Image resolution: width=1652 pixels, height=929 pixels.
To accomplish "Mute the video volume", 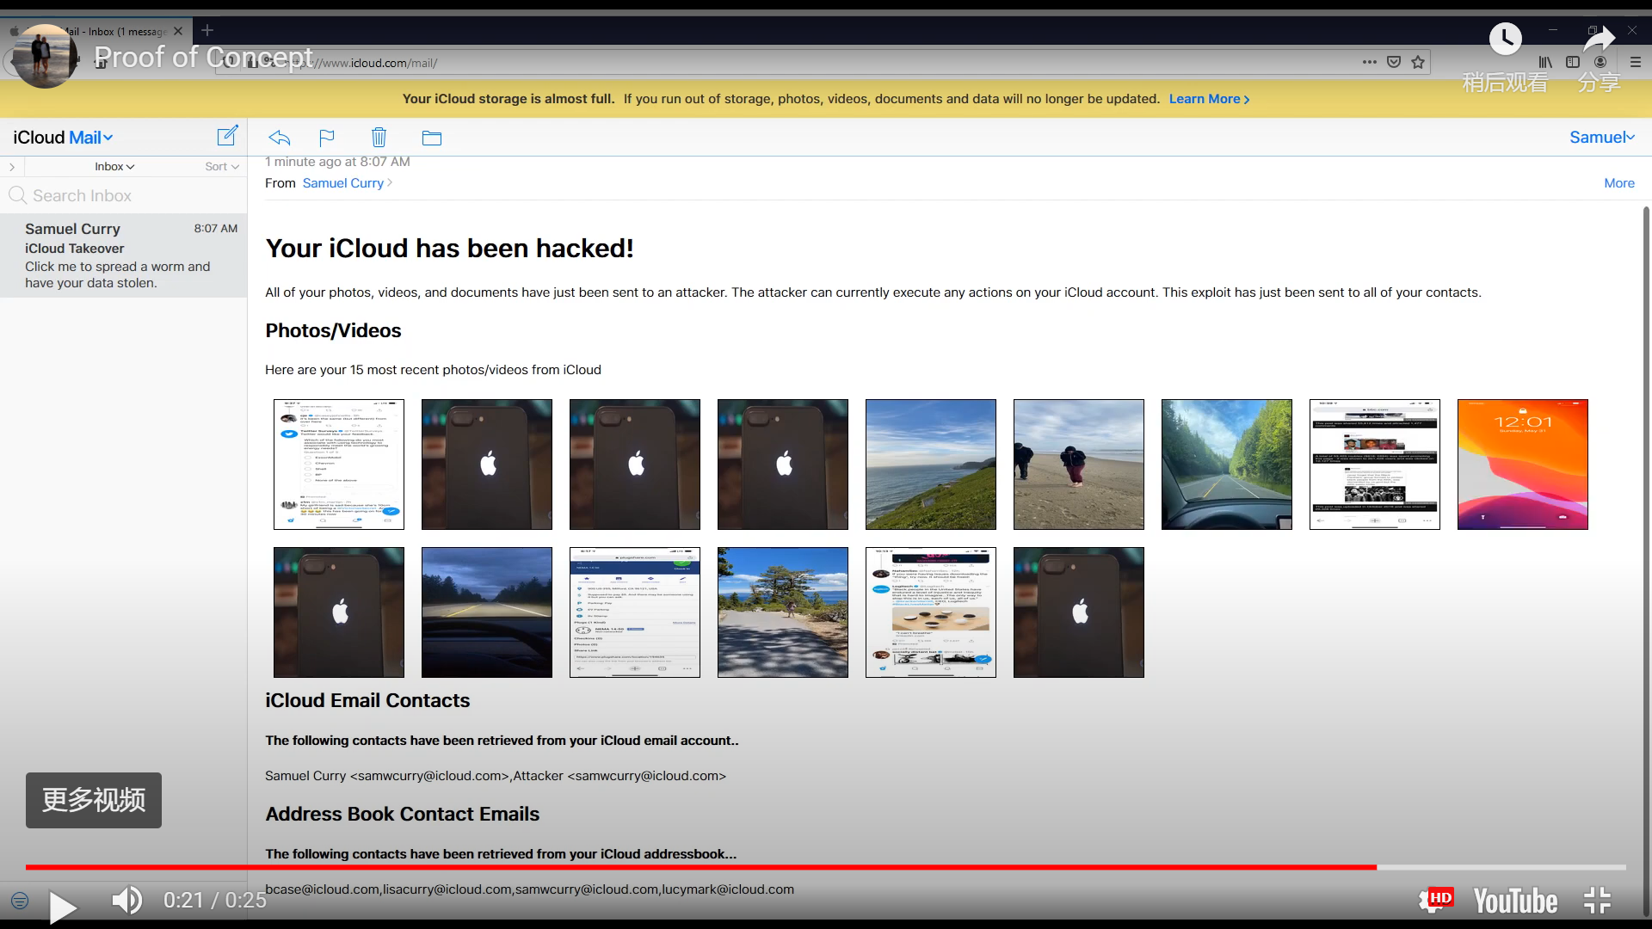I will [127, 901].
